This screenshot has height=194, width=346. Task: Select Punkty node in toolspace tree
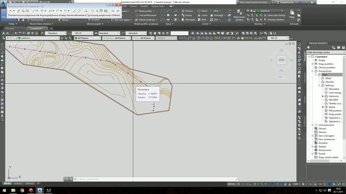(x=322, y=60)
